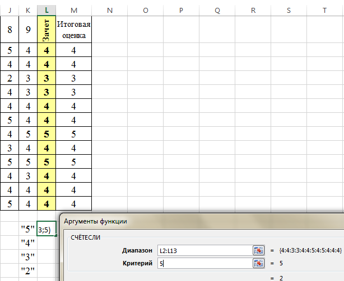
Task: Click the range selector icon beside Диапазон
Action: [258, 250]
